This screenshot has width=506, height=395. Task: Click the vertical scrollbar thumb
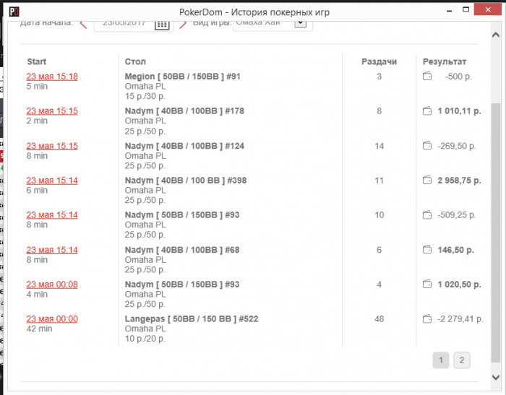(496, 233)
